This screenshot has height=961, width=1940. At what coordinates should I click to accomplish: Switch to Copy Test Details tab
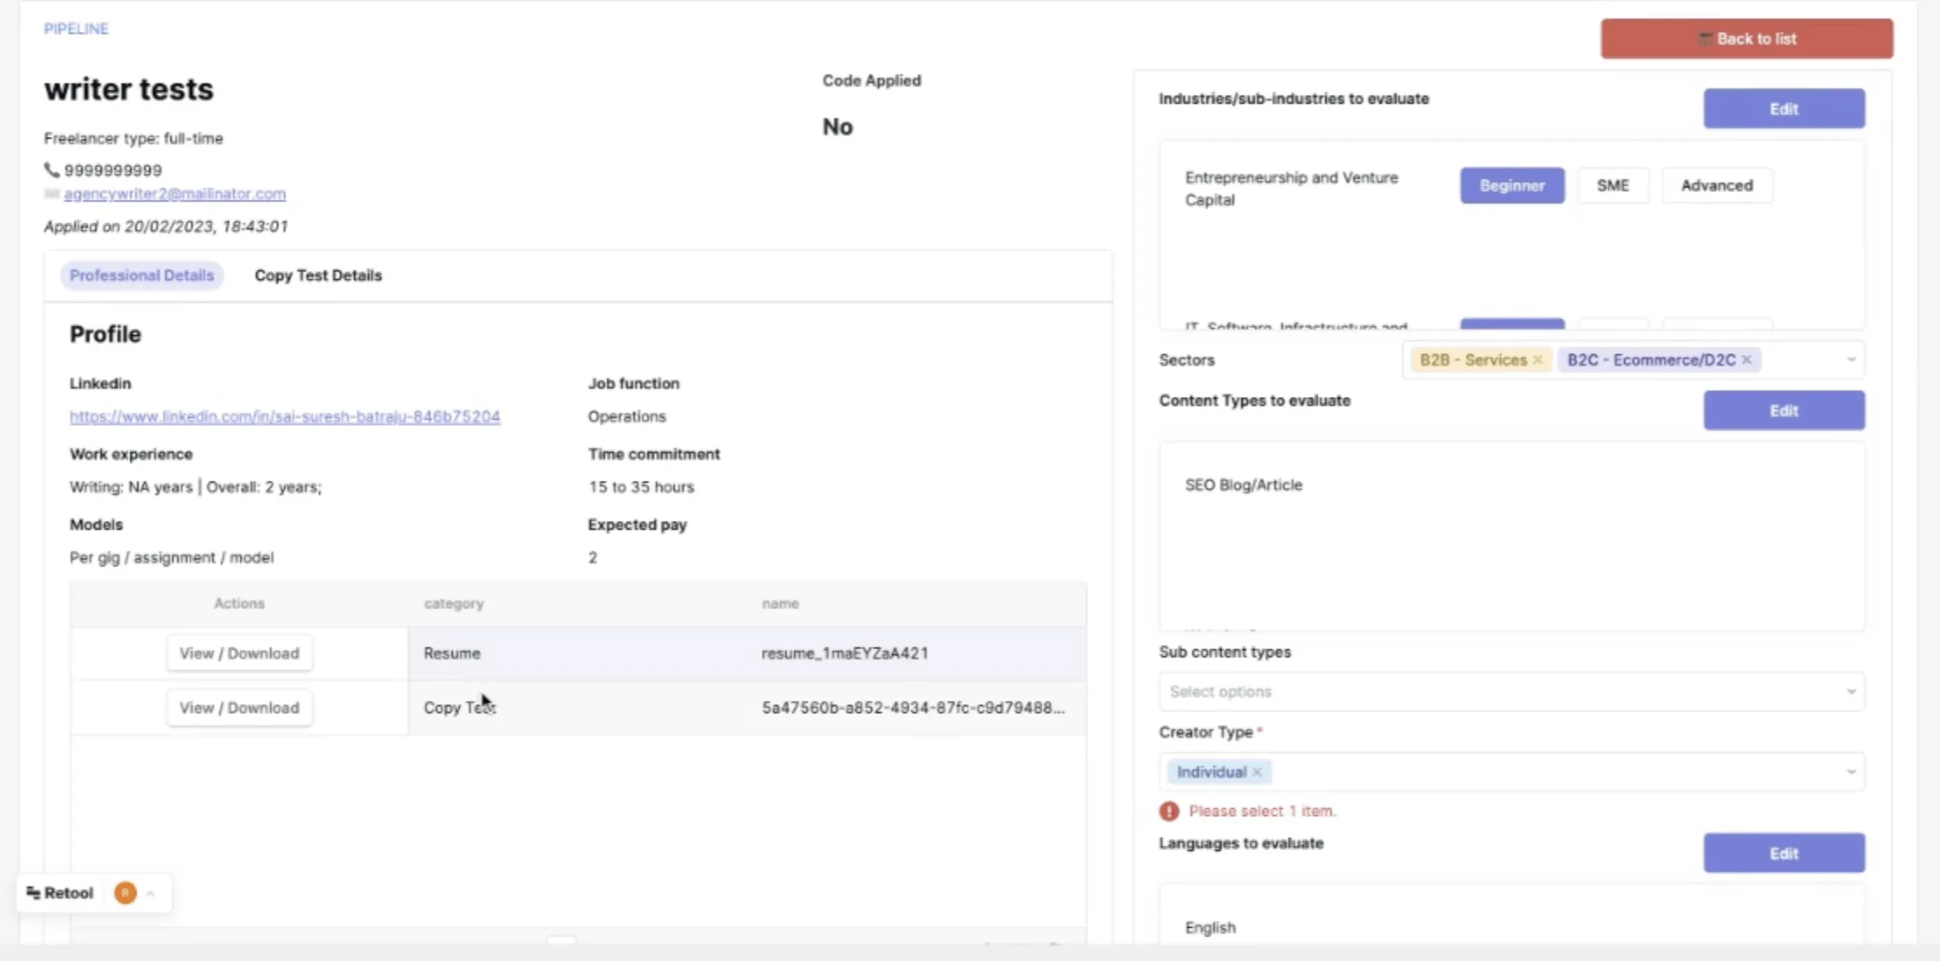318,275
